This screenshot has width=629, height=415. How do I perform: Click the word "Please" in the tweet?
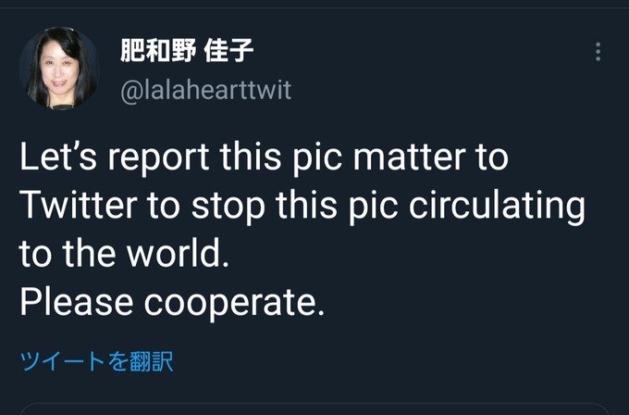(76, 302)
